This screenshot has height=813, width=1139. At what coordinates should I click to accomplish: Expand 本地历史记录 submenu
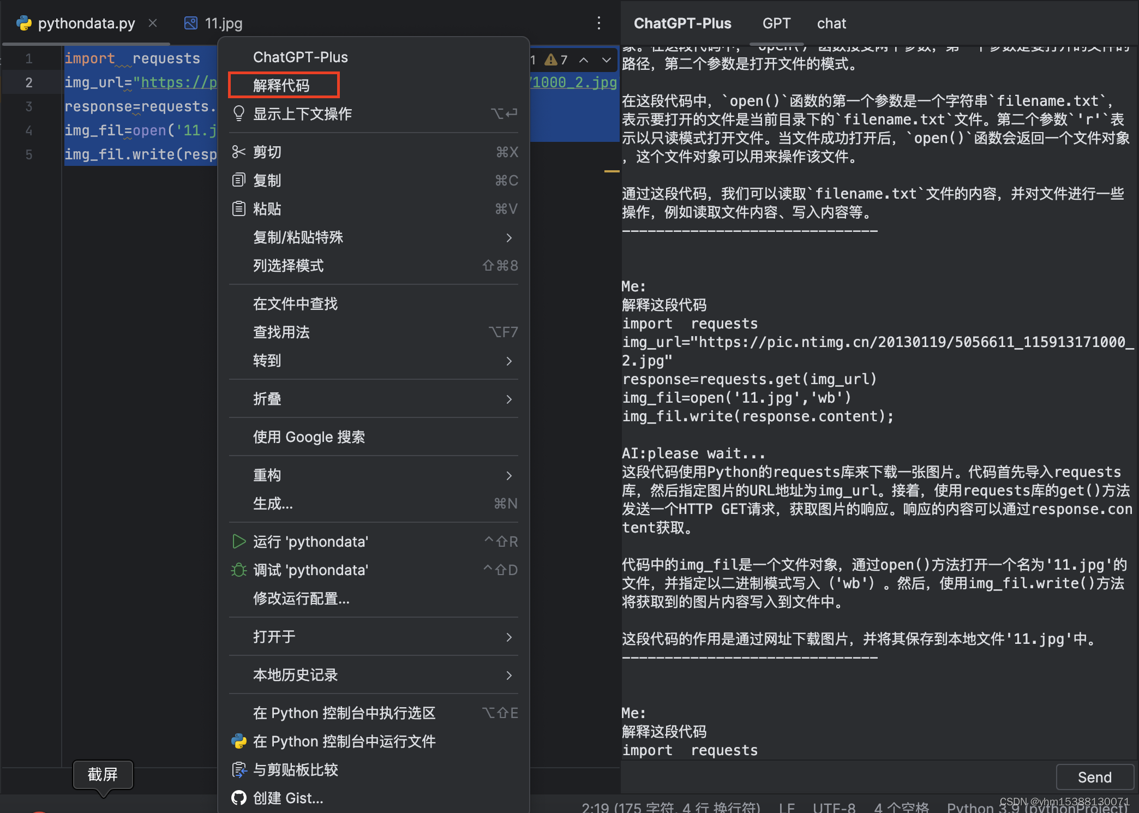tap(374, 674)
